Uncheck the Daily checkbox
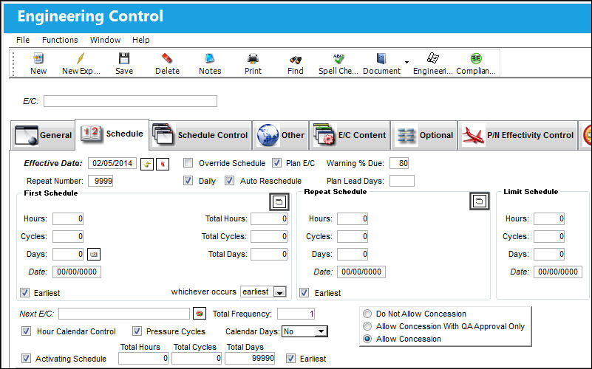This screenshot has height=369, width=592. [x=188, y=181]
